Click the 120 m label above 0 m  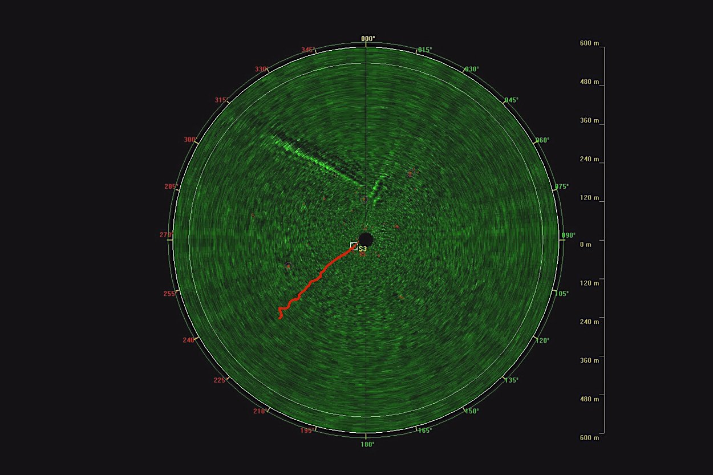click(x=589, y=197)
